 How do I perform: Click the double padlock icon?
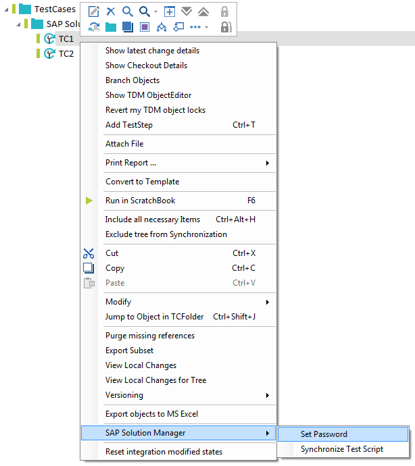click(x=226, y=27)
